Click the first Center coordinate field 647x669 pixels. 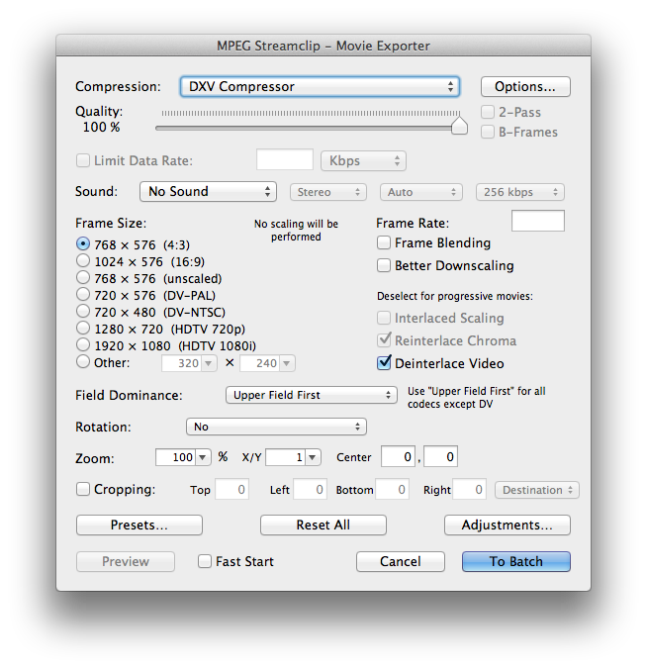click(398, 457)
